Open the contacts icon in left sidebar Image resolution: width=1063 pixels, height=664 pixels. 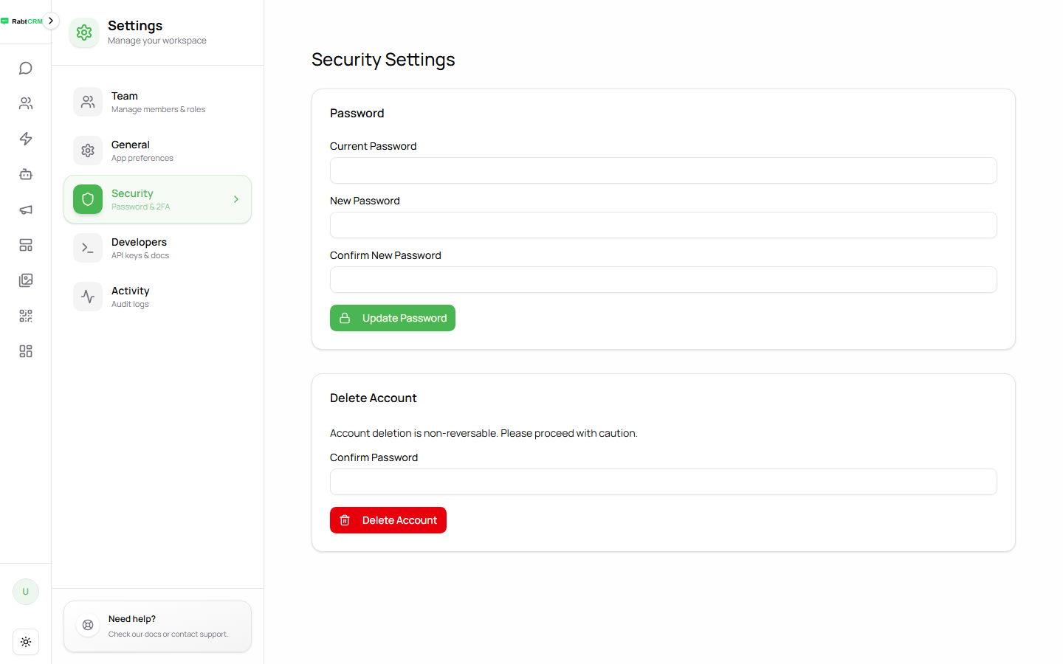pos(26,103)
